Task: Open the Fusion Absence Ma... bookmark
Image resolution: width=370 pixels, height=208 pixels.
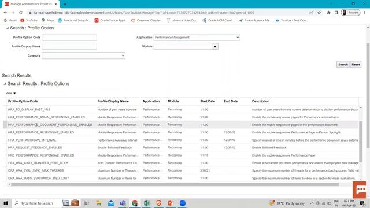Action: pyautogui.click(x=255, y=21)
